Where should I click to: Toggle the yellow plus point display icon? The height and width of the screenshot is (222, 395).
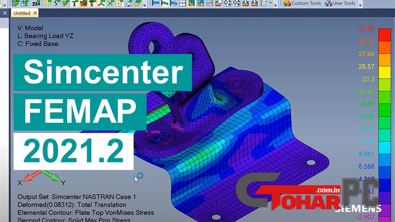[x=48, y=3]
